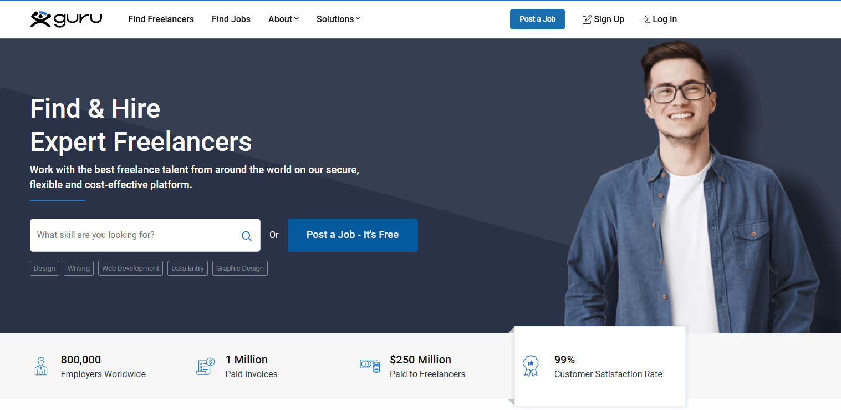Image resolution: width=841 pixels, height=410 pixels.
Task: Click the Employers Worldwide person icon
Action: click(40, 366)
